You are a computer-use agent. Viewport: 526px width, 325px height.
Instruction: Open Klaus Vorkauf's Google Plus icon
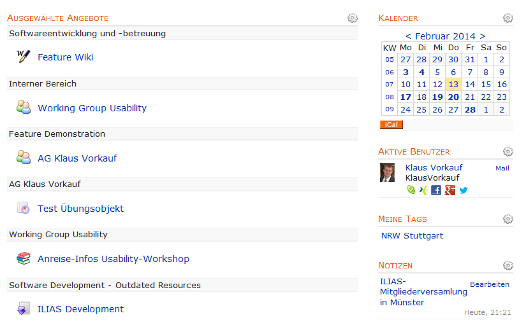450,190
